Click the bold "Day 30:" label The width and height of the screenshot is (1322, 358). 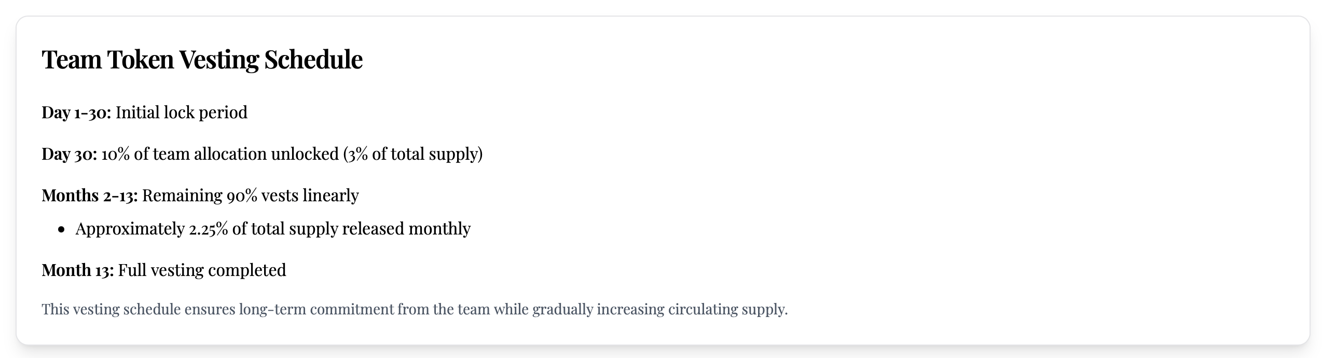tap(69, 154)
